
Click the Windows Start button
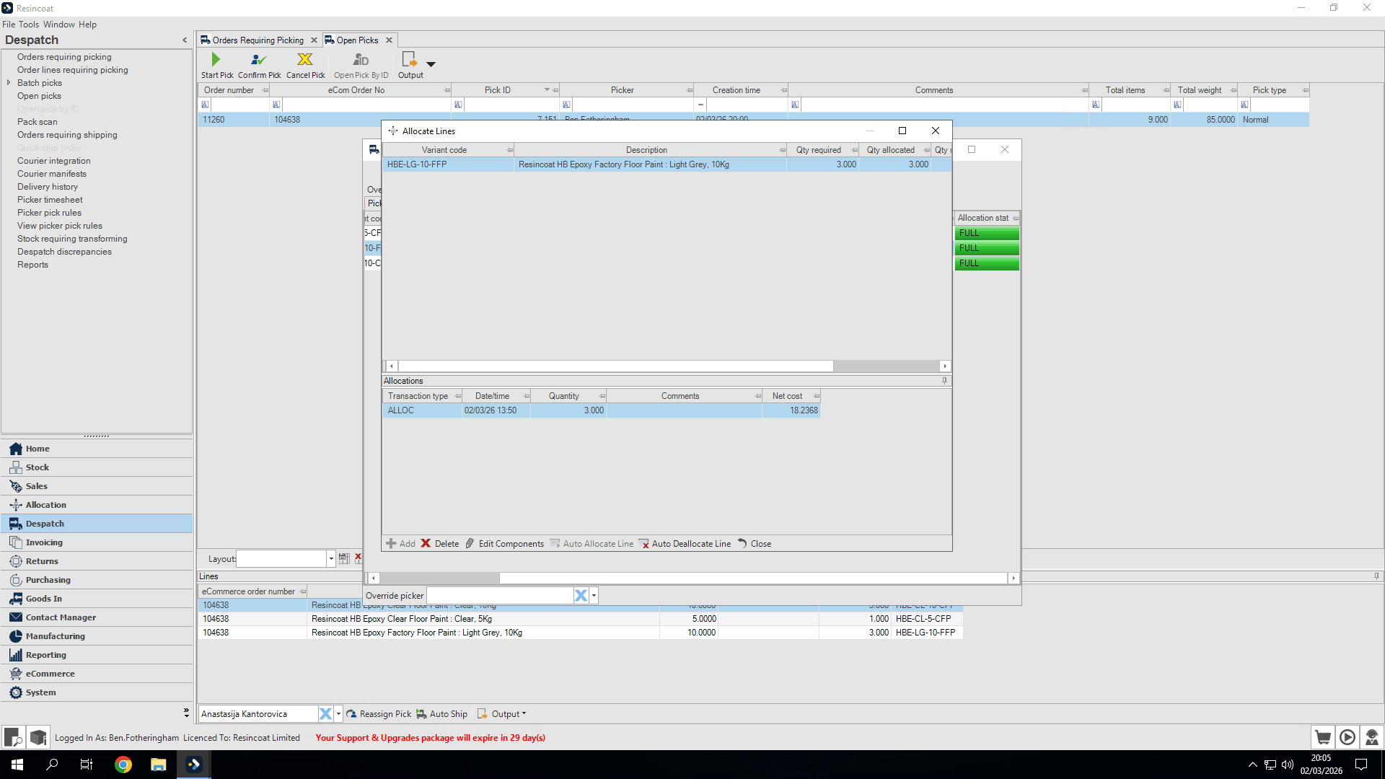click(x=17, y=765)
